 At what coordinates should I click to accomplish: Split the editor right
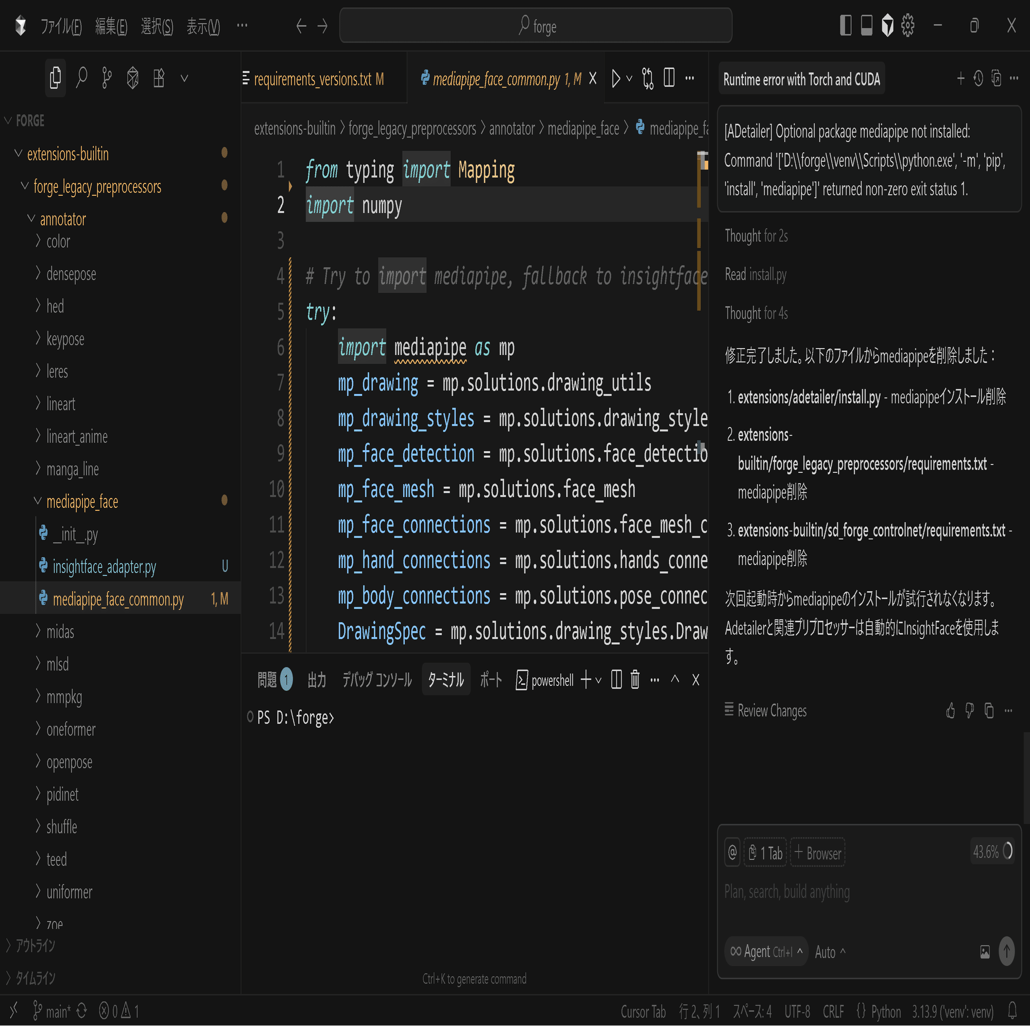(669, 78)
